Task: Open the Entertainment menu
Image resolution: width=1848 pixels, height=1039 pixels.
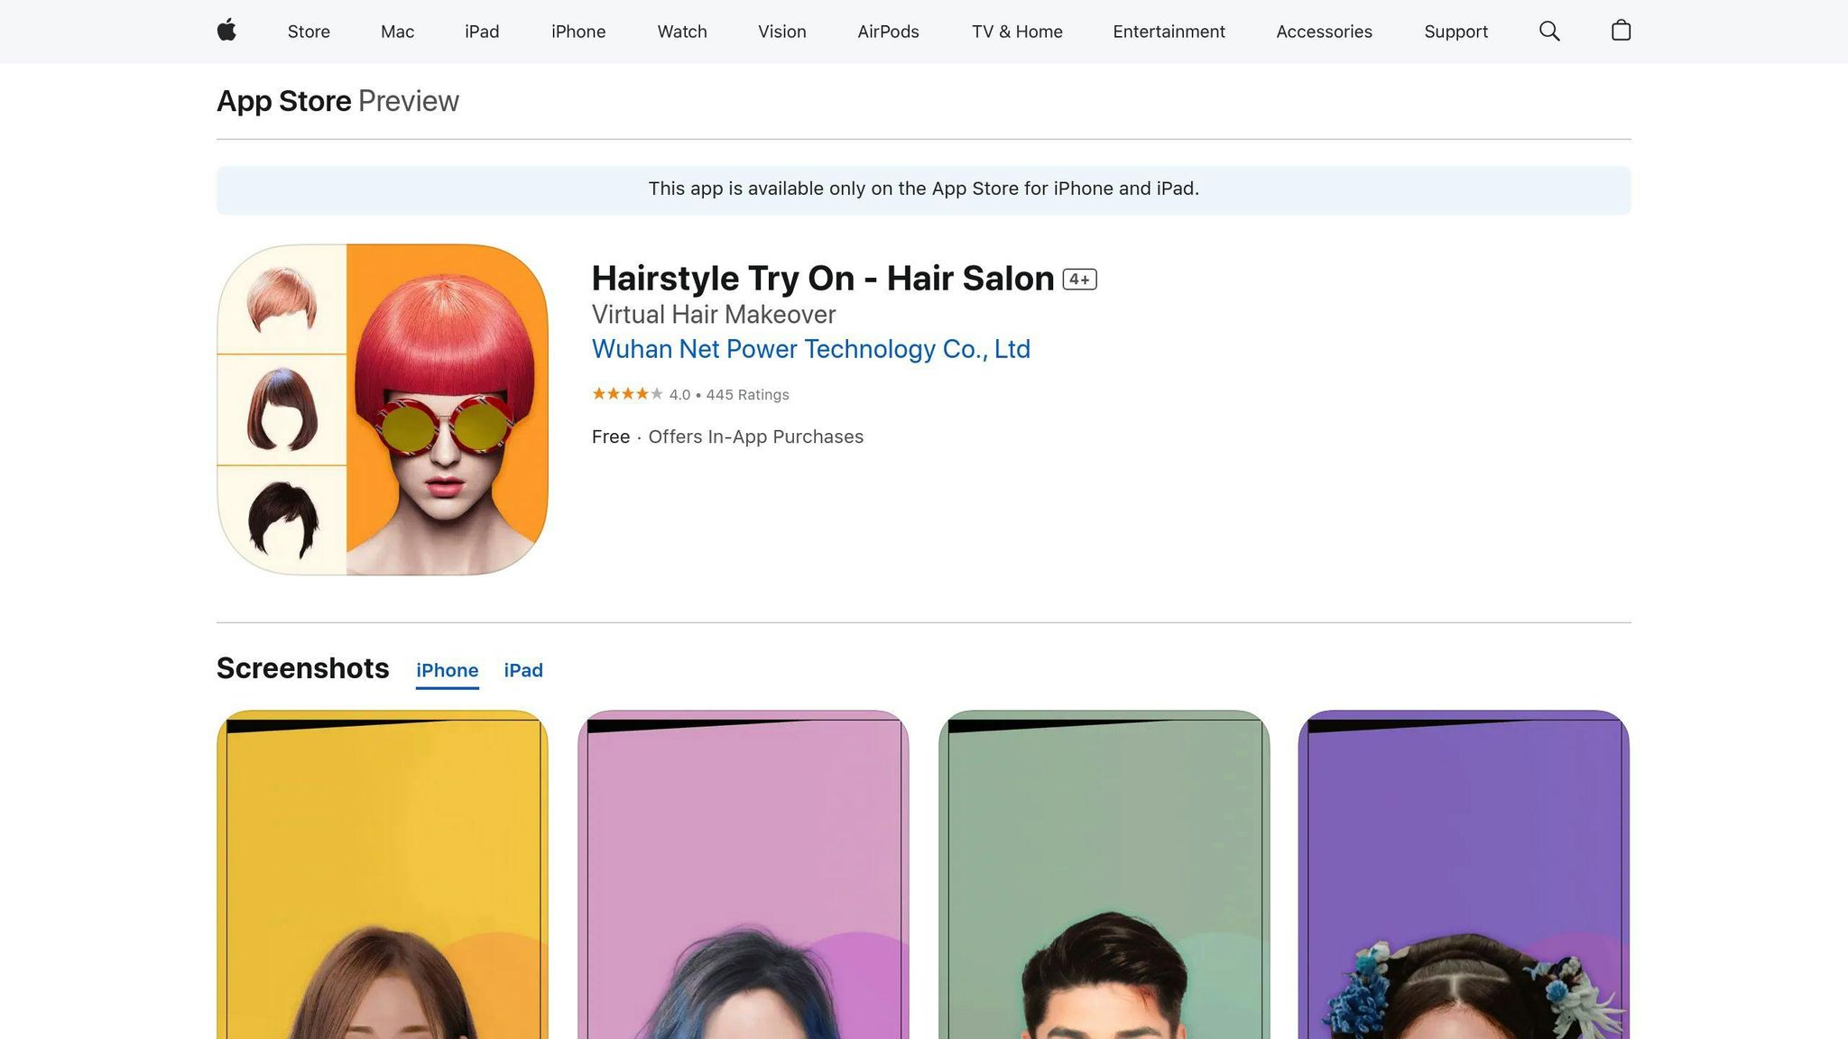Action: (x=1169, y=32)
